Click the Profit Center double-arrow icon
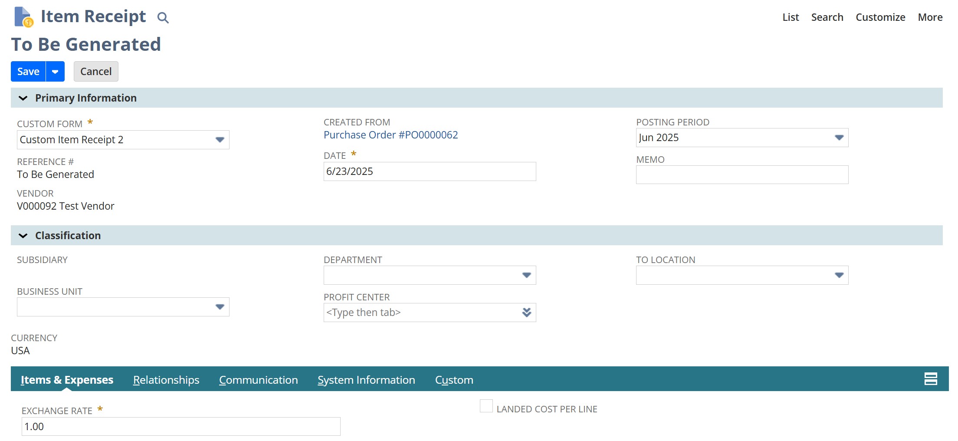Viewport: 958px width, 441px height. (x=526, y=313)
